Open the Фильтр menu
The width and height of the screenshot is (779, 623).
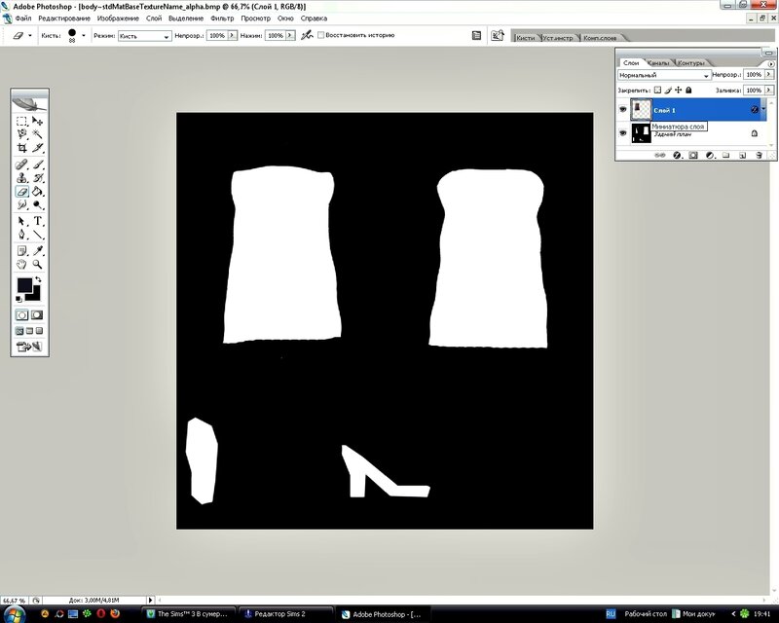coord(223,18)
